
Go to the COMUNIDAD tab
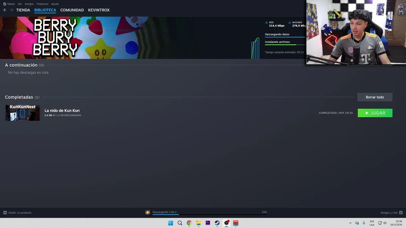[72, 10]
